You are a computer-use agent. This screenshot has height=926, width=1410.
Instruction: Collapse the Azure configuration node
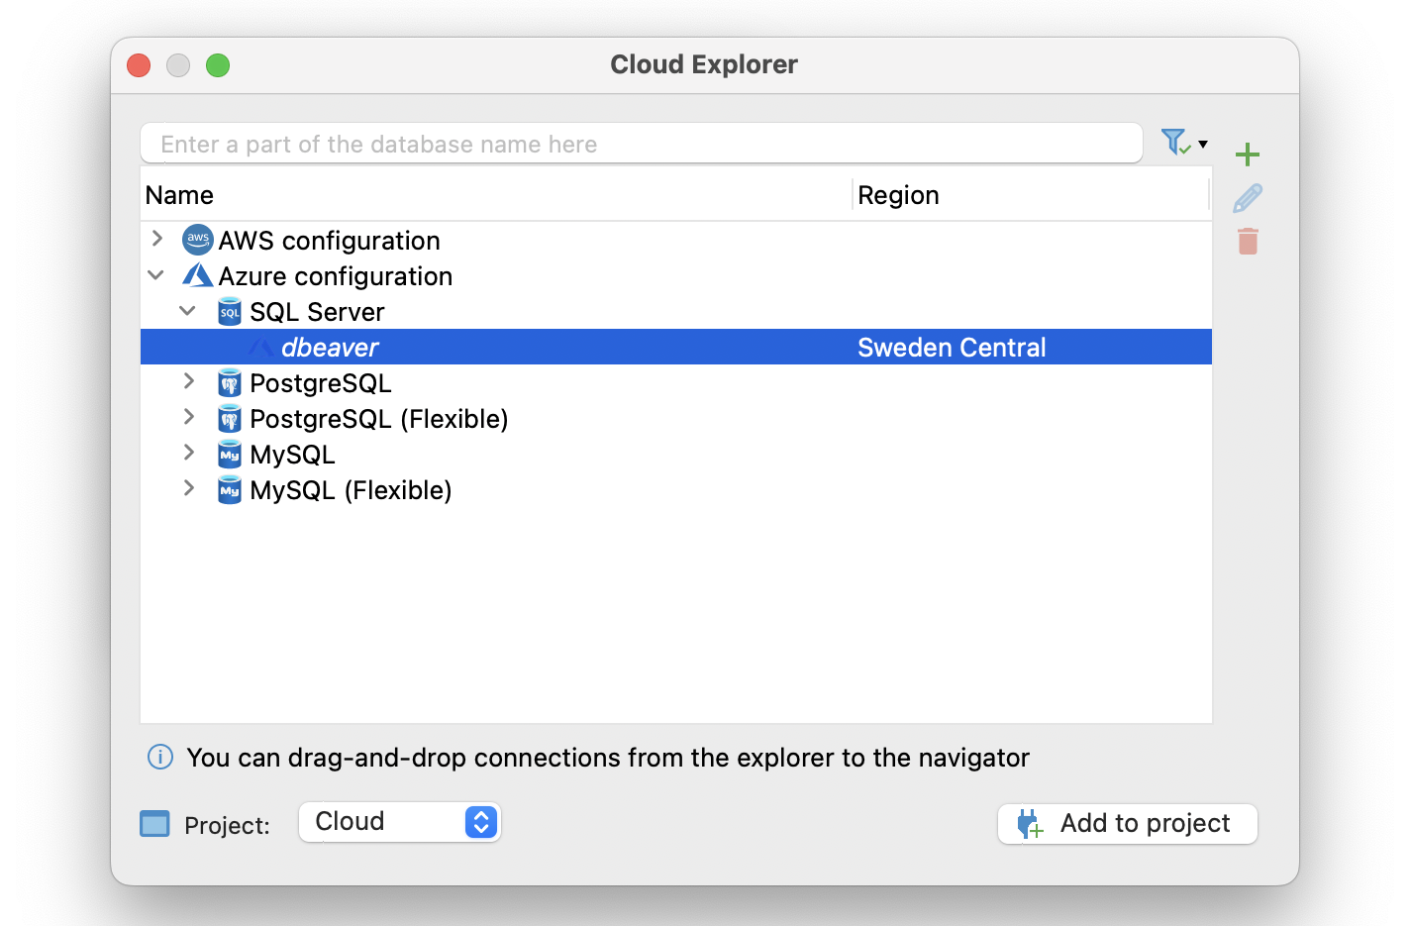click(155, 274)
